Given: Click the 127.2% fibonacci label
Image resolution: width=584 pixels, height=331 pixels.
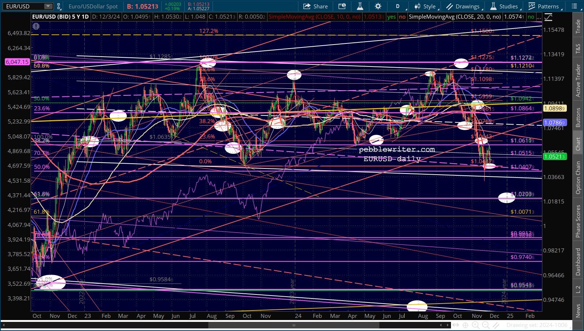Looking at the screenshot, I should 209,31.
